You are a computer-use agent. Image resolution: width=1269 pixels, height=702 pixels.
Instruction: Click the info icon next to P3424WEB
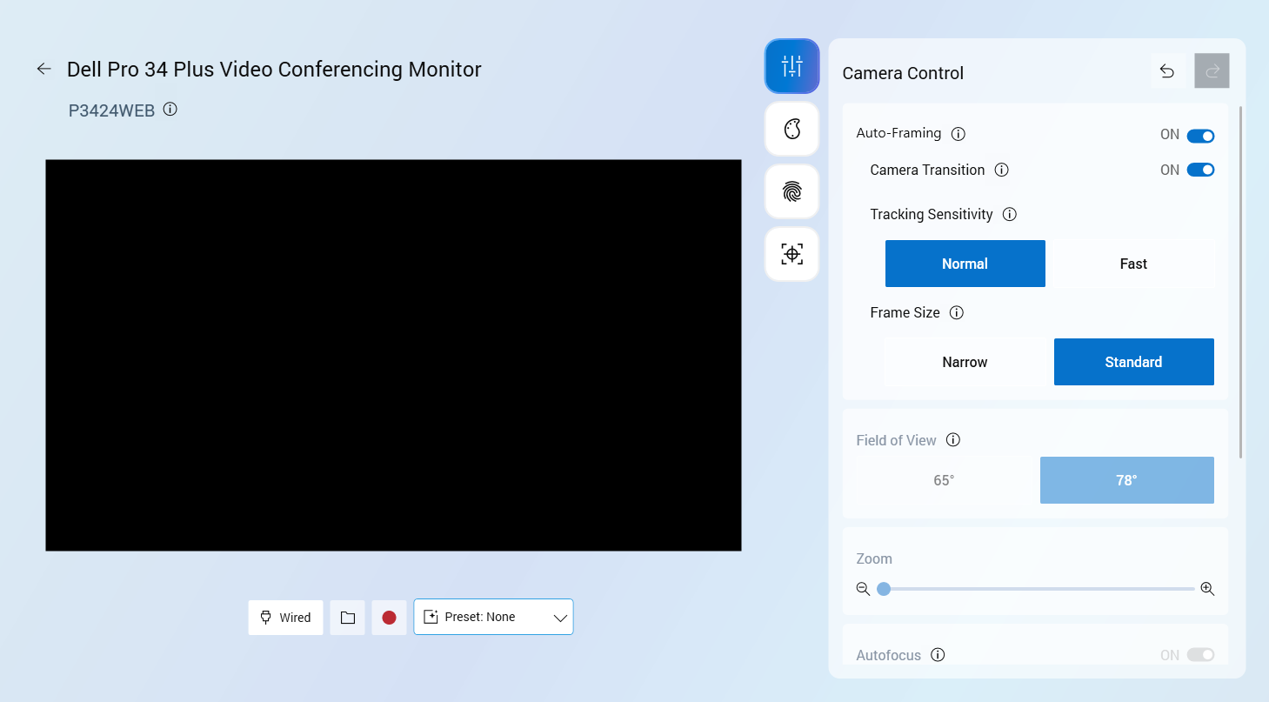pos(170,110)
